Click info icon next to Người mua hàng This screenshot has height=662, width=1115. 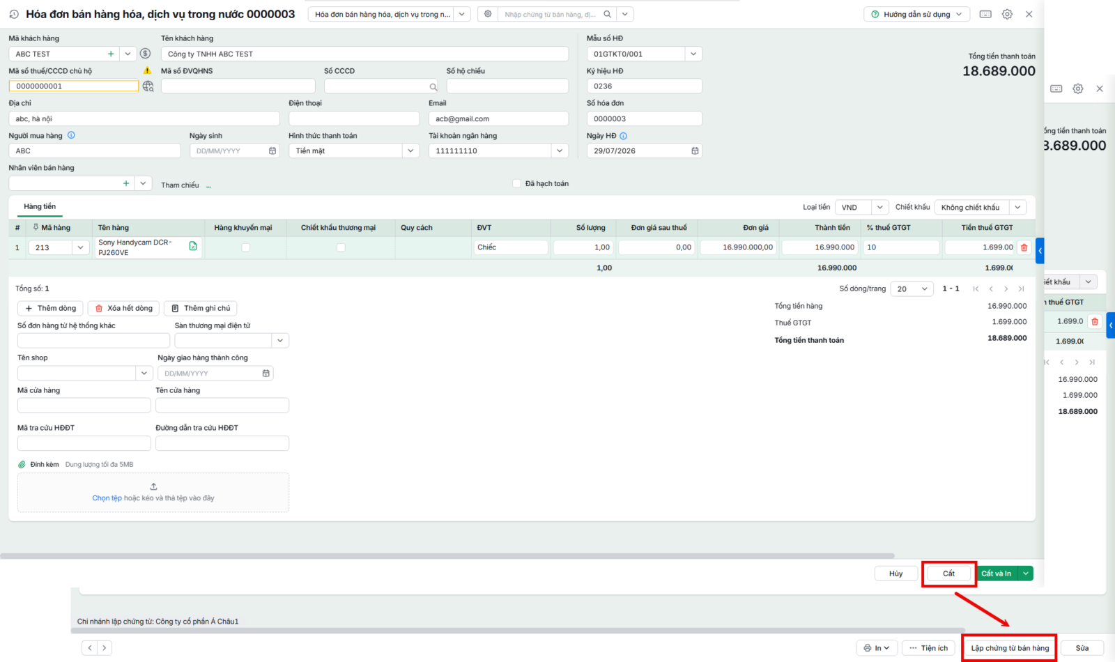(x=71, y=135)
